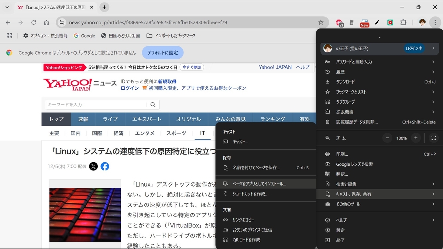The width and height of the screenshot is (443, 249).
Task: Open the Yahoo! JAPAN link
Action: [275, 67]
